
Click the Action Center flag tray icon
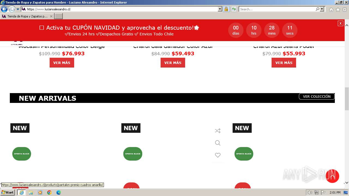coord(323,192)
